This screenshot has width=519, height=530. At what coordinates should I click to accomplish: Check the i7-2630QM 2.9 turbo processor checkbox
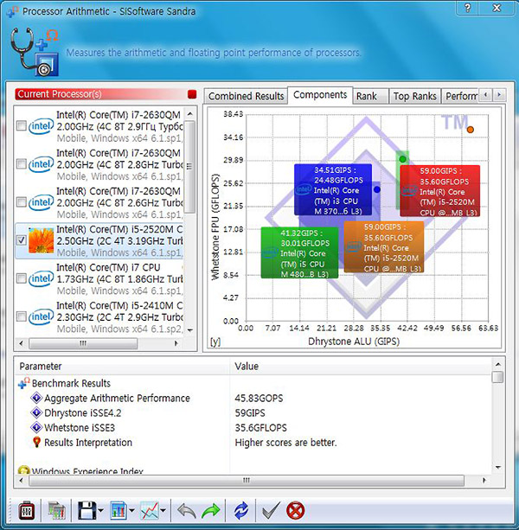pyautogui.click(x=22, y=126)
